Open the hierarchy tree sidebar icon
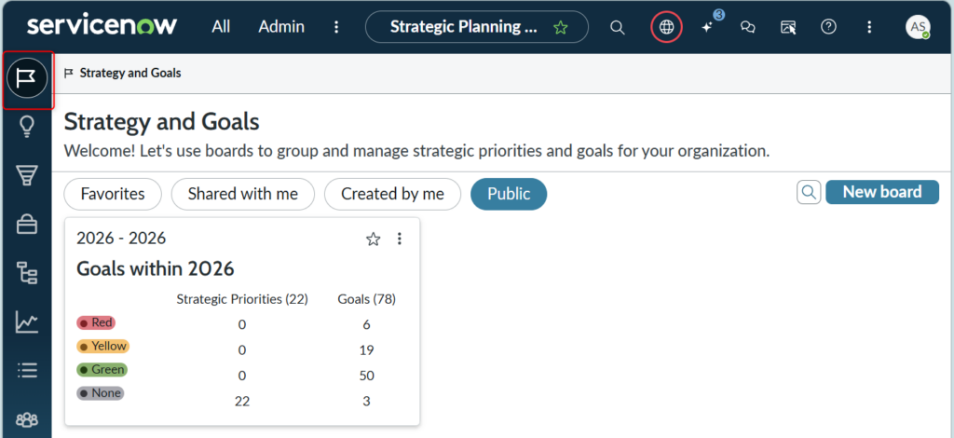 click(27, 273)
